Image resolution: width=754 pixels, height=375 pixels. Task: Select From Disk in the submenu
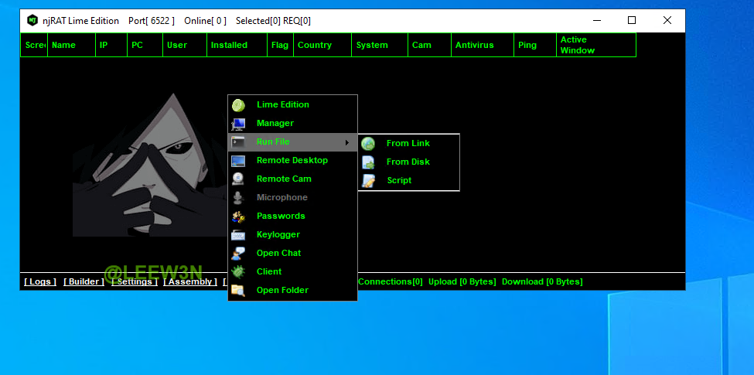coord(408,162)
